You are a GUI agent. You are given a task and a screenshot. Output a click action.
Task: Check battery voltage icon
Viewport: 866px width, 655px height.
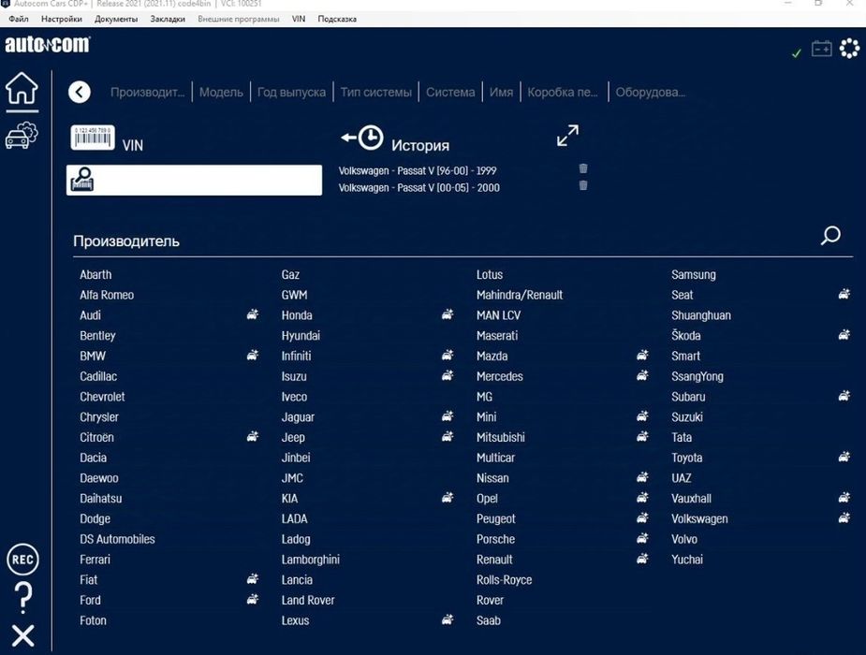tap(822, 49)
